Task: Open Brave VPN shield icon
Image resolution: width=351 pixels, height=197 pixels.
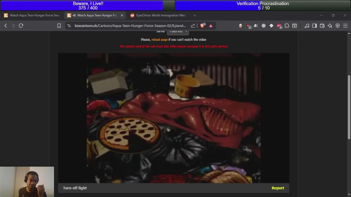Action: [x=338, y=26]
